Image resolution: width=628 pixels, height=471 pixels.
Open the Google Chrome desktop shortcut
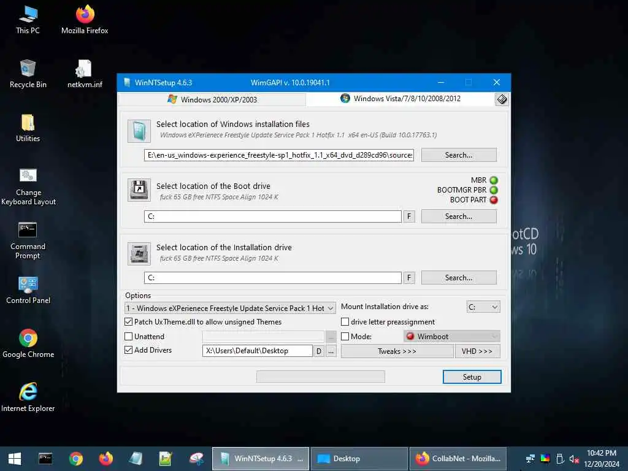click(28, 343)
